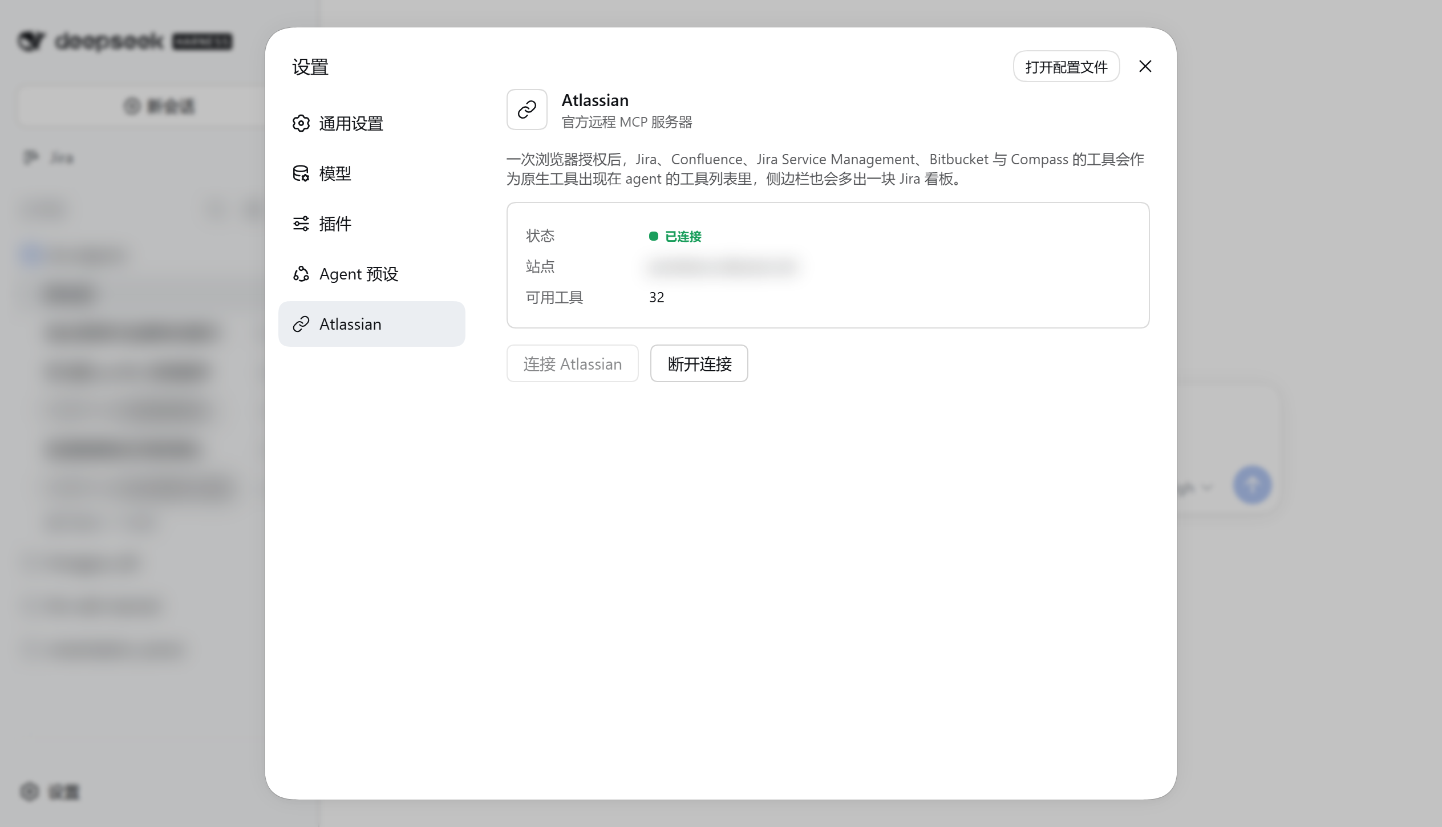Viewport: 1442px width, 827px height.
Task: Click the 设置 dialog title
Action: coord(310,67)
